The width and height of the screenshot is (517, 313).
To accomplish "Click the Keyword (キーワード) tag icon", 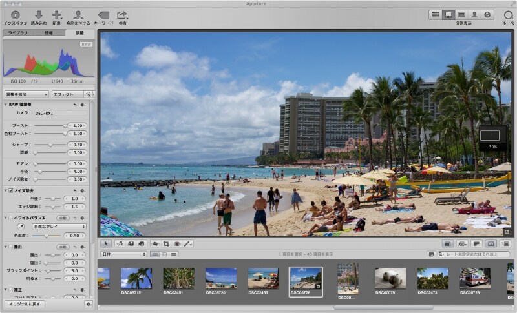I will point(103,15).
